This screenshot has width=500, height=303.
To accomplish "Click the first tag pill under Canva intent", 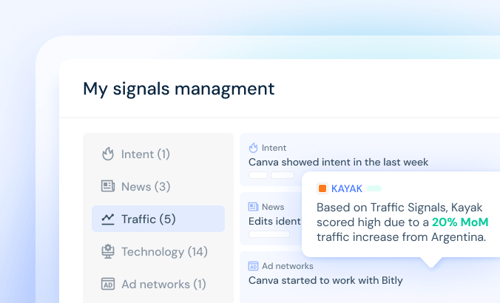I will click(258, 175).
